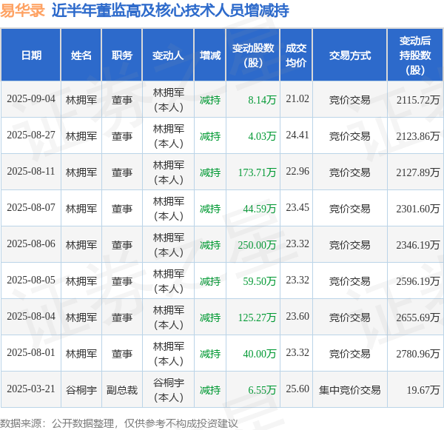Click the average price 23.45

[x=297, y=208]
